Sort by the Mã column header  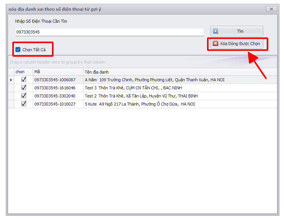click(58, 72)
